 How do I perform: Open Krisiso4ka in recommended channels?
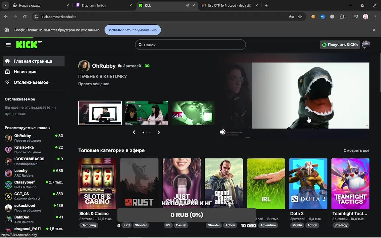click(34, 150)
